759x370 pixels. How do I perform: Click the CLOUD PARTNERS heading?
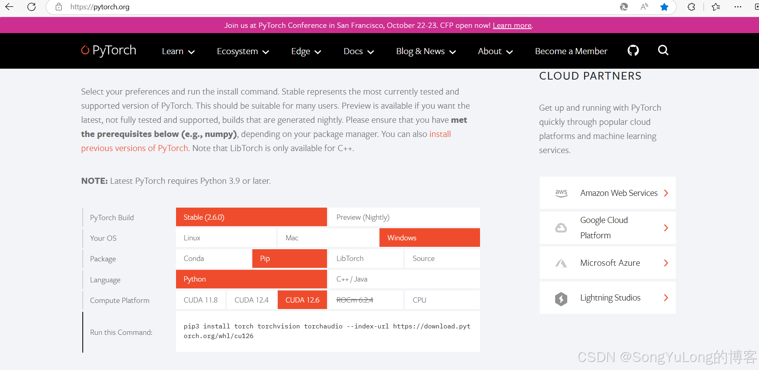[590, 76]
